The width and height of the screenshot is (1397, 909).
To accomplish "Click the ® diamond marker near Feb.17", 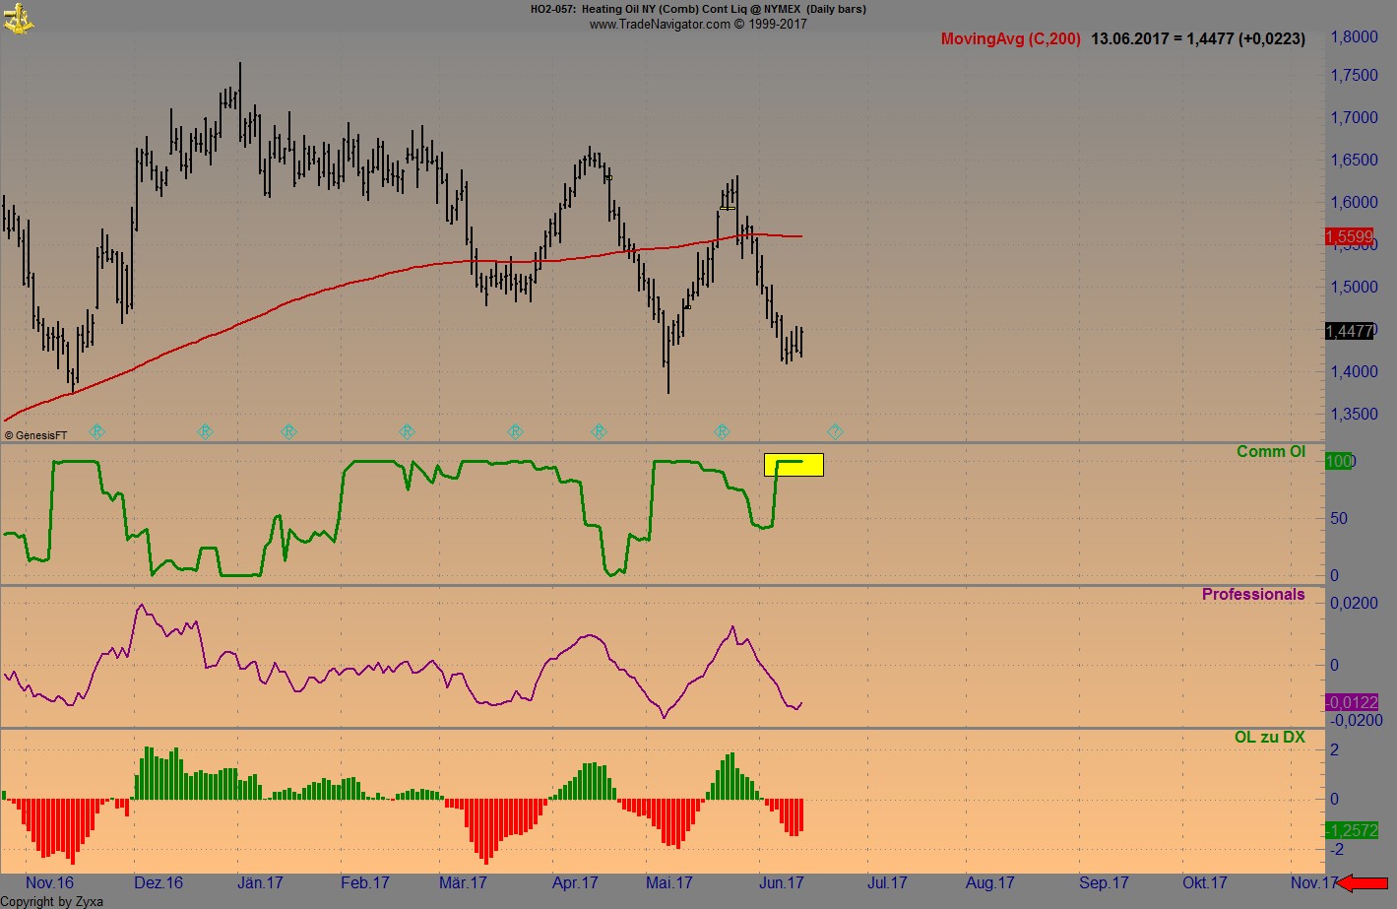I will tap(288, 430).
